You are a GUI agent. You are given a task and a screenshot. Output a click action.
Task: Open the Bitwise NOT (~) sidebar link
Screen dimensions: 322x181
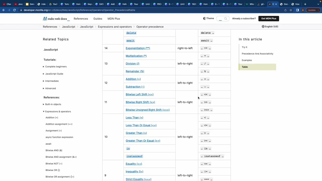[x=54, y=163]
